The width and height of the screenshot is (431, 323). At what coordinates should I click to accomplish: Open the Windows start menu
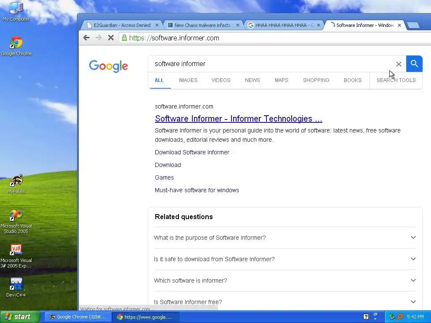pyautogui.click(x=20, y=317)
